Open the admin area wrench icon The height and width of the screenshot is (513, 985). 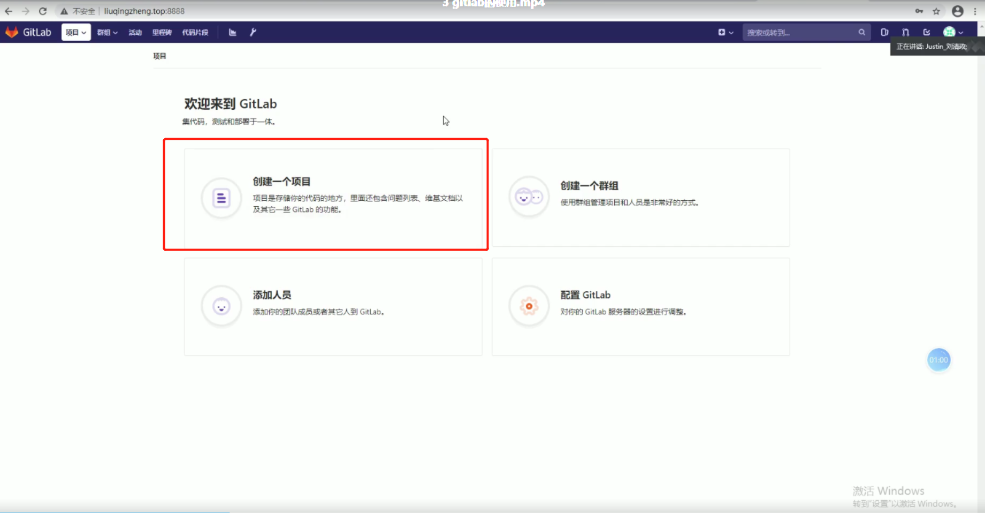pos(253,32)
